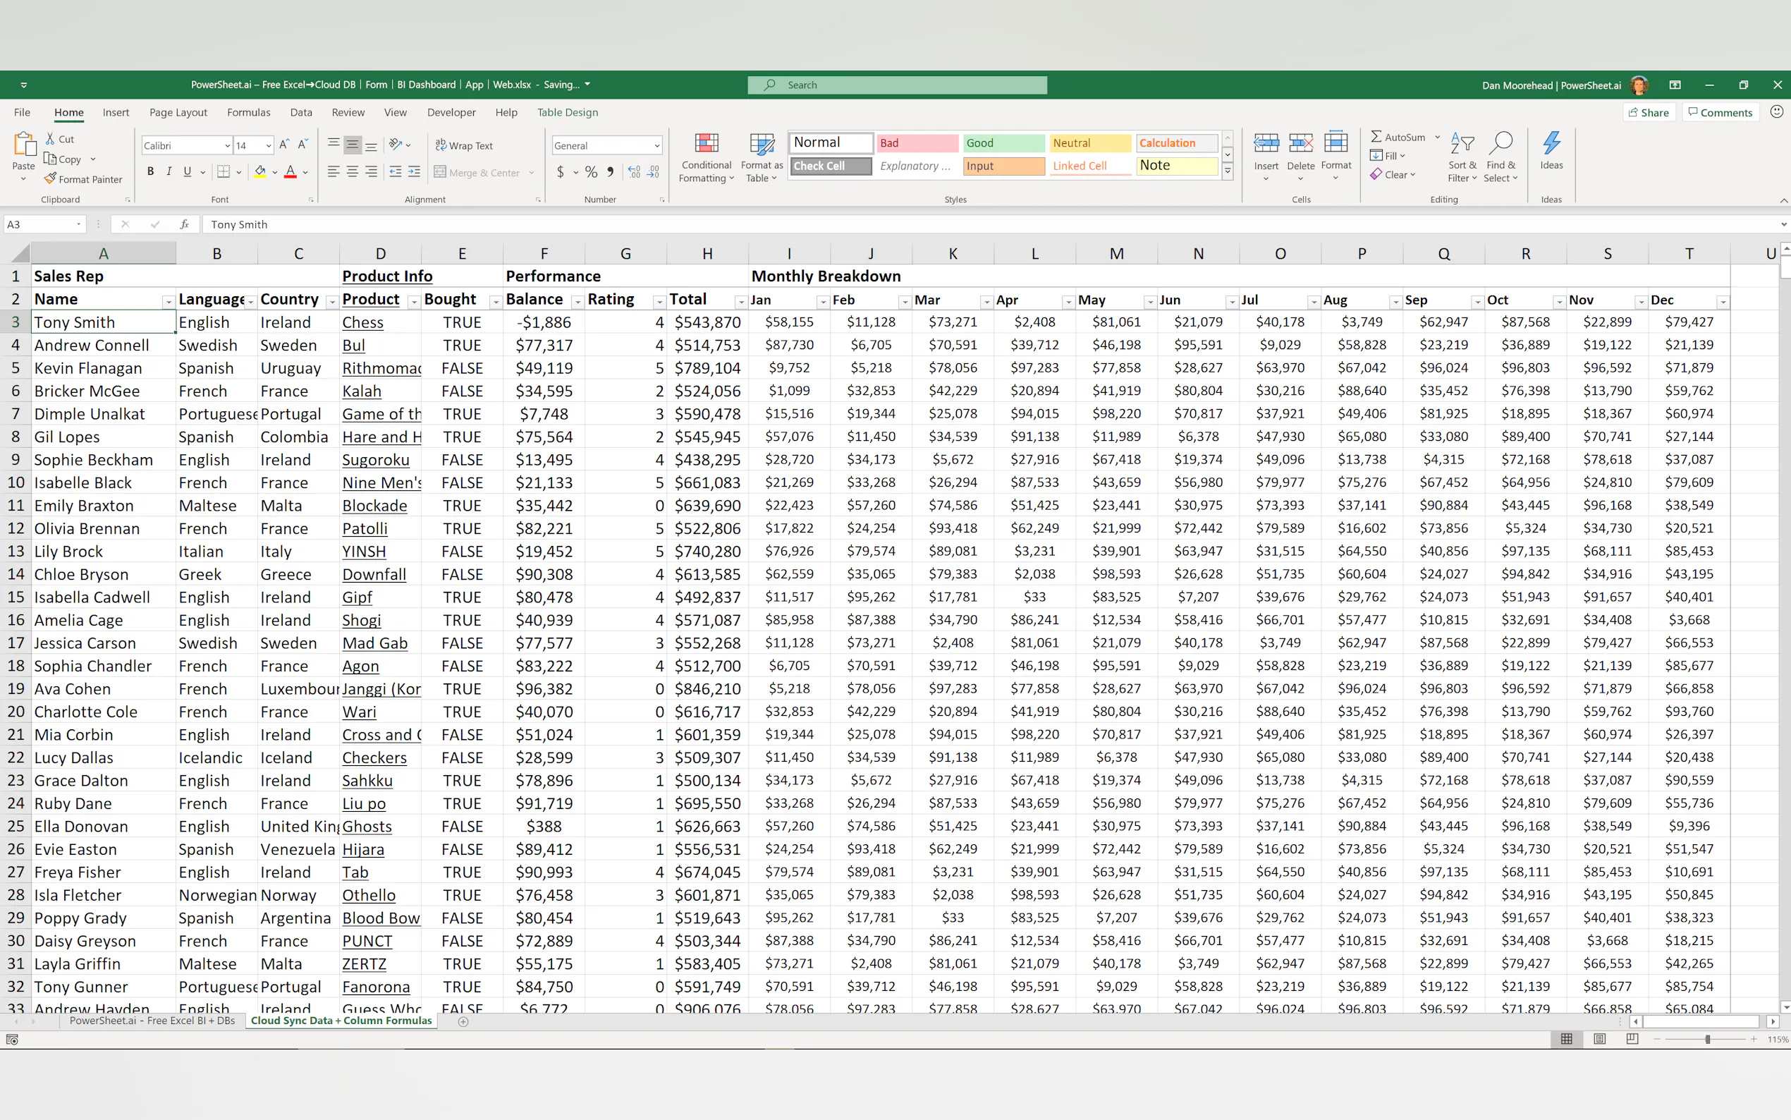
Task: Click the Share button
Action: 1647,113
